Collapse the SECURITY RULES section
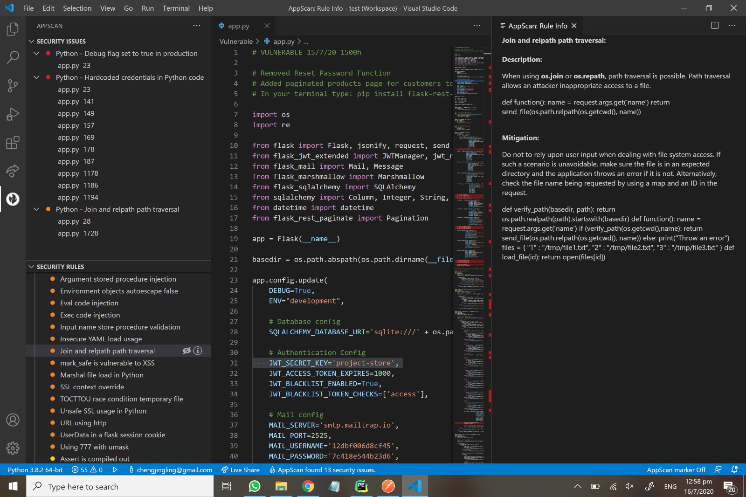The image size is (746, 497). click(31, 267)
